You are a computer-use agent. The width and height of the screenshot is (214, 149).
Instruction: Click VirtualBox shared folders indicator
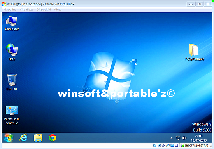click(x=172, y=146)
